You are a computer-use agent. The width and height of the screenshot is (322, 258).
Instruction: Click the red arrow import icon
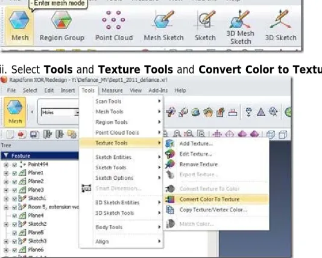click(x=22, y=134)
